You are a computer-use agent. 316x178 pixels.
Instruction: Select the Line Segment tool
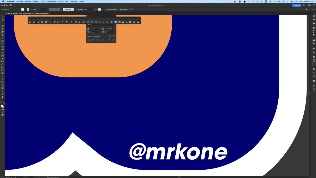2,38
